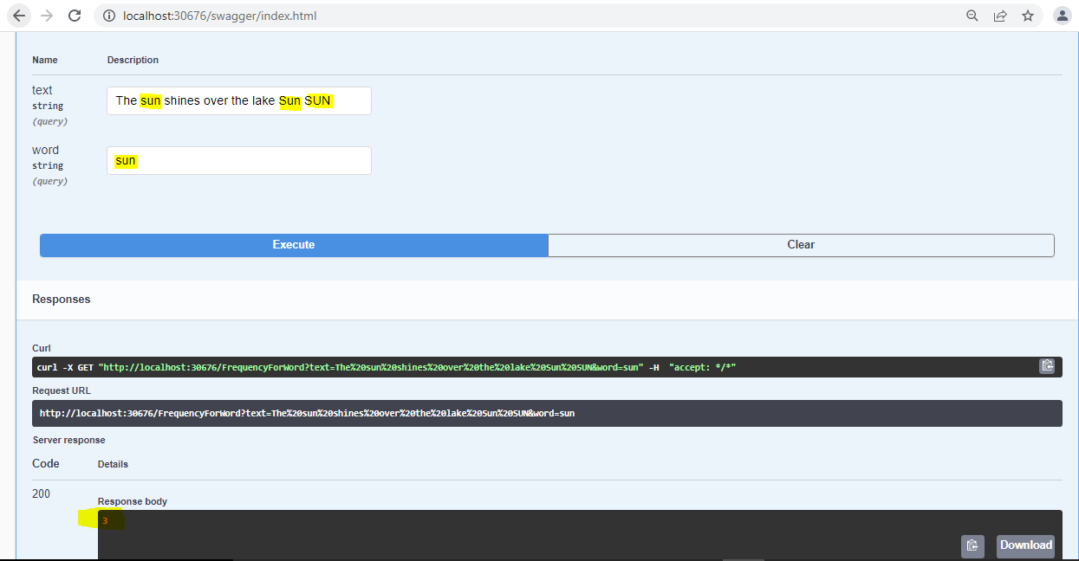Select the Request URL text
The width and height of the screenshot is (1079, 561).
[x=307, y=413]
